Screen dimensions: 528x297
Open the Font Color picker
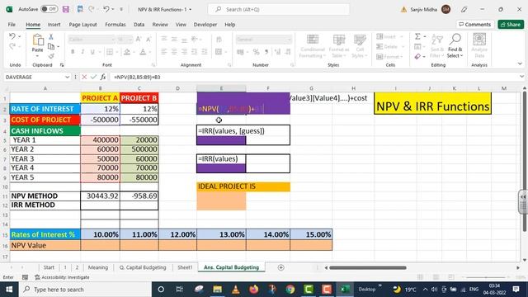click(143, 52)
